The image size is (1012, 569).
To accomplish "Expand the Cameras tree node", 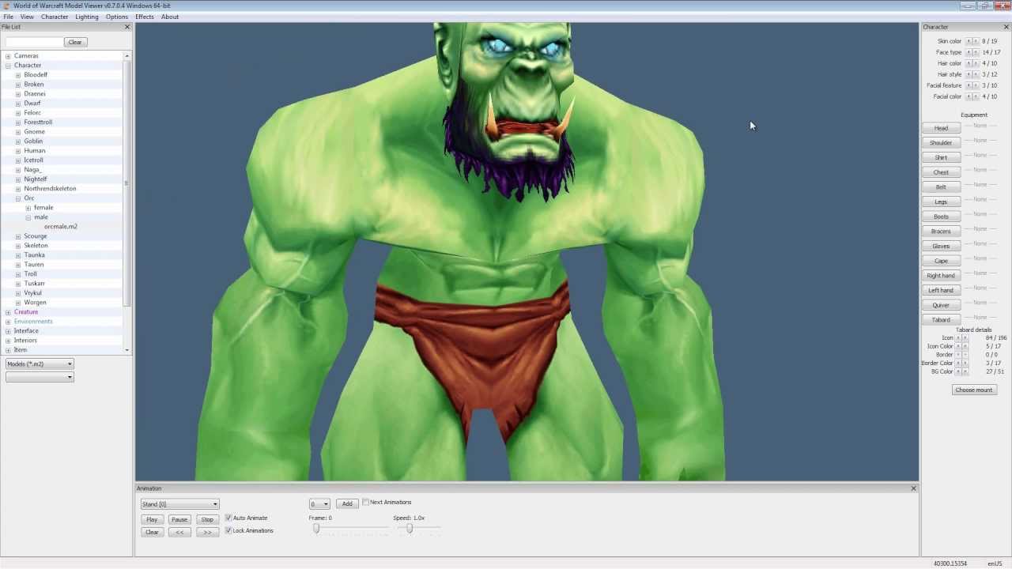I will coord(8,56).
